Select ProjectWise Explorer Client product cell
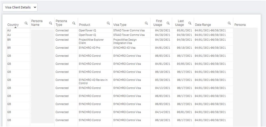This screenshot has height=127, width=266. (91, 41)
